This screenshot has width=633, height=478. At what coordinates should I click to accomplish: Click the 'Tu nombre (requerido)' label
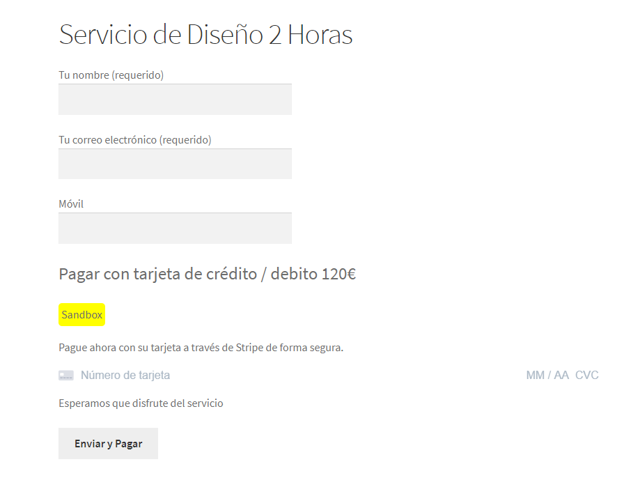pyautogui.click(x=111, y=75)
